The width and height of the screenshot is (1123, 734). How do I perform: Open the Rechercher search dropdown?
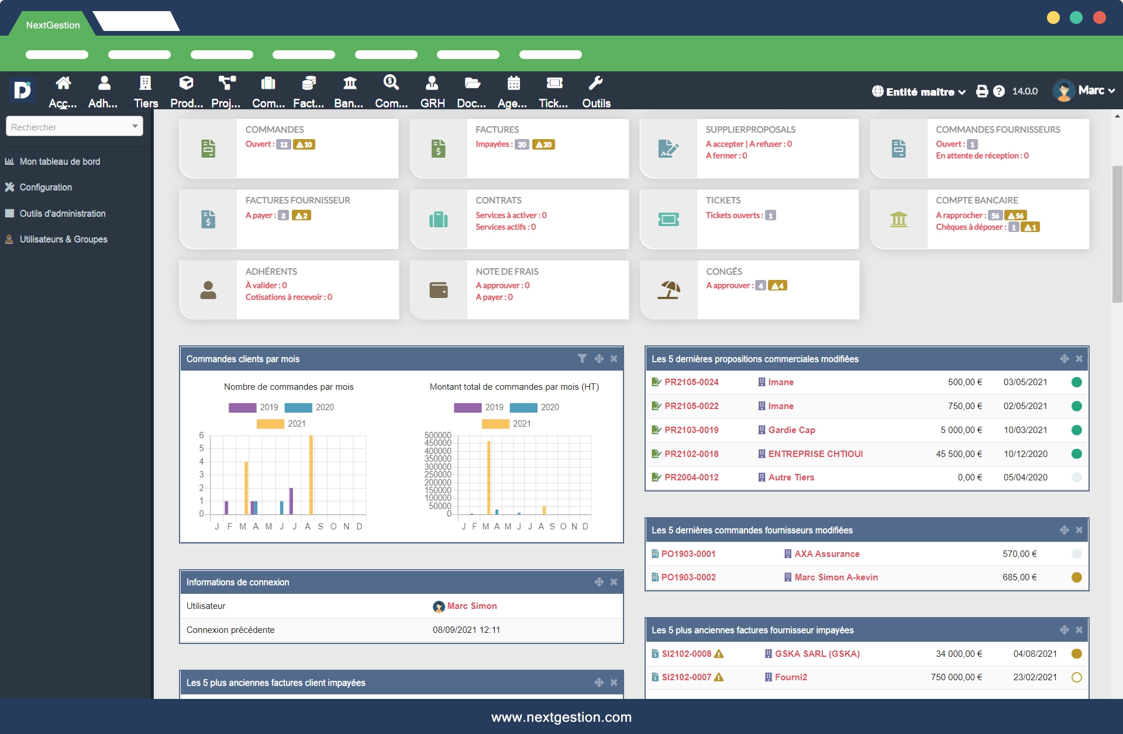[x=74, y=127]
